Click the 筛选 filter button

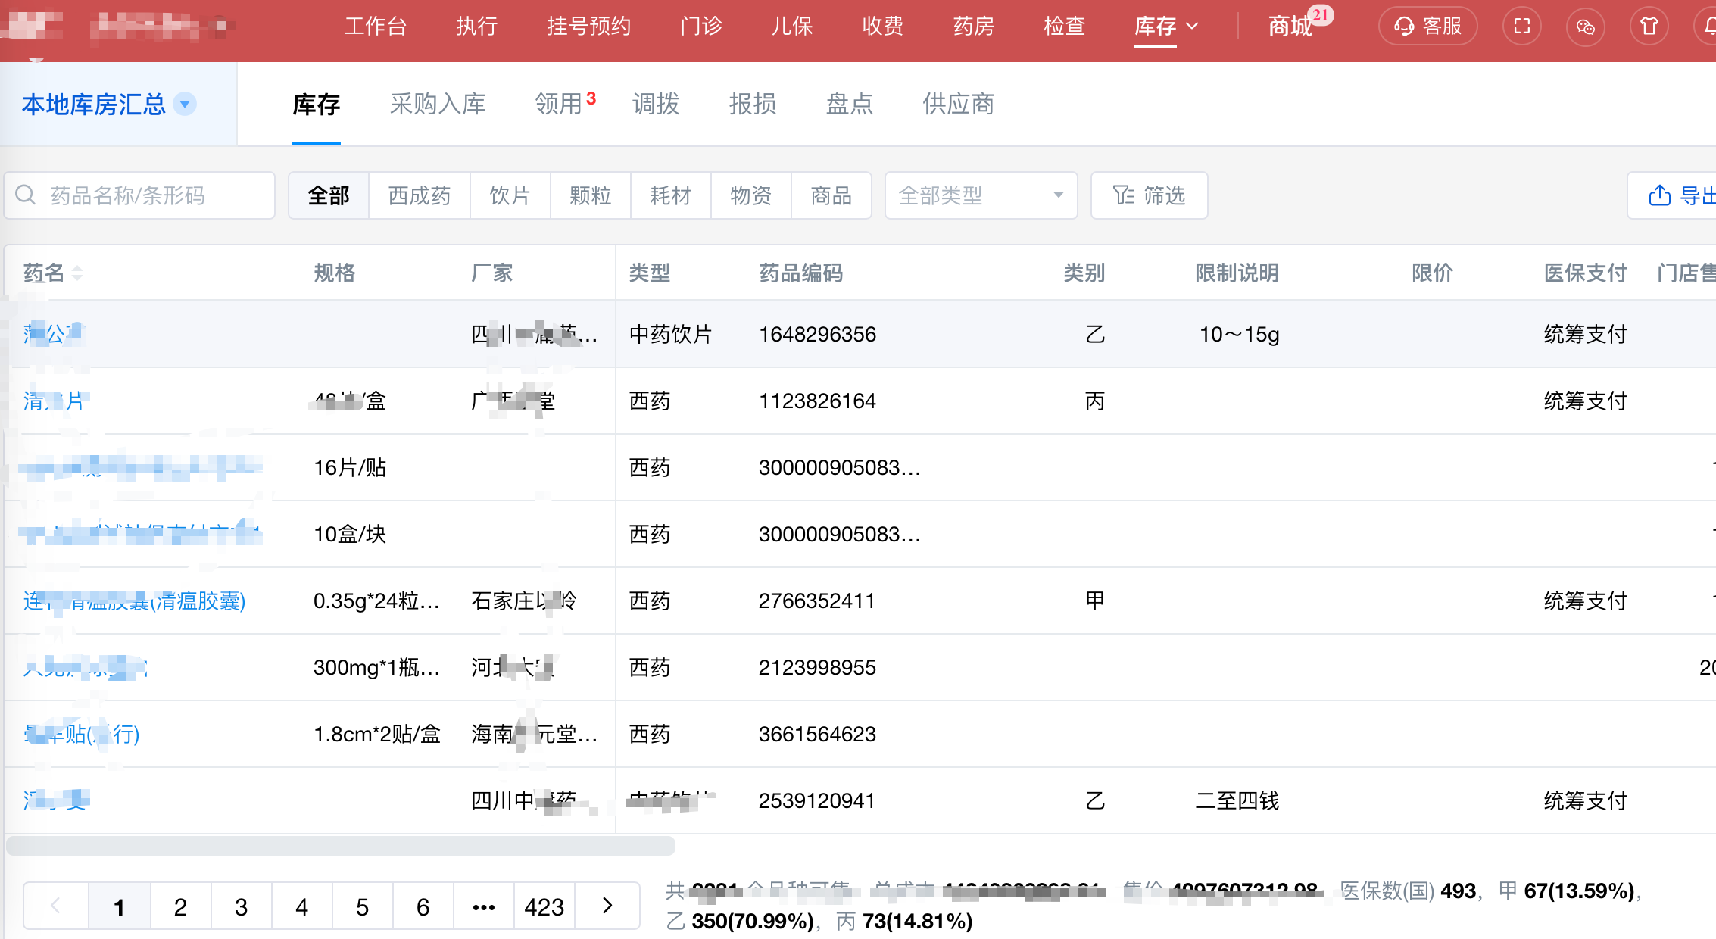(x=1149, y=195)
